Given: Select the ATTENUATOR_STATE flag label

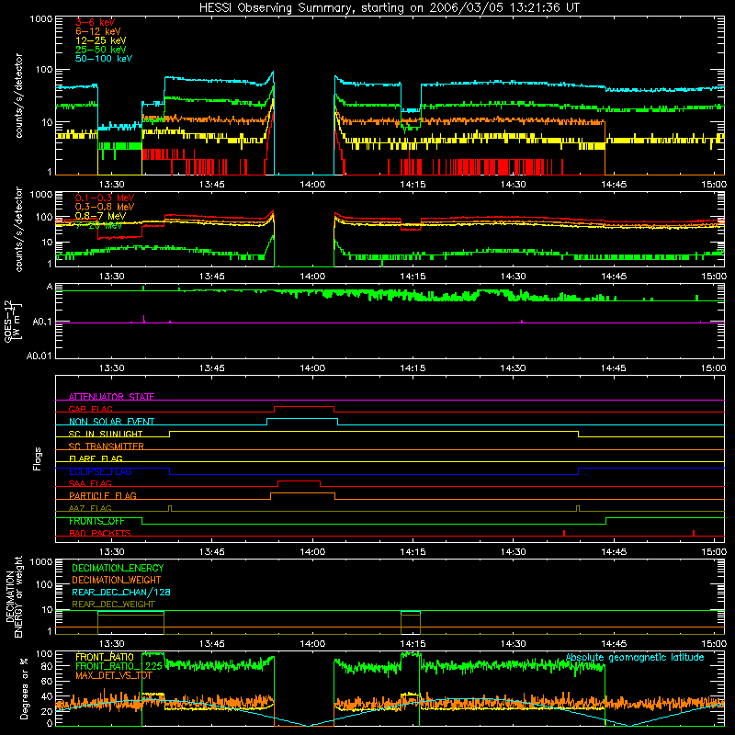Looking at the screenshot, I should coord(111,397).
